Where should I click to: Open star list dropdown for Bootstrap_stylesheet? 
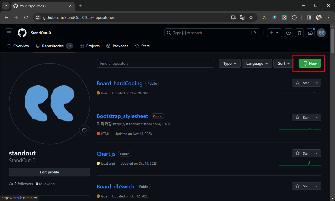click(x=317, y=117)
